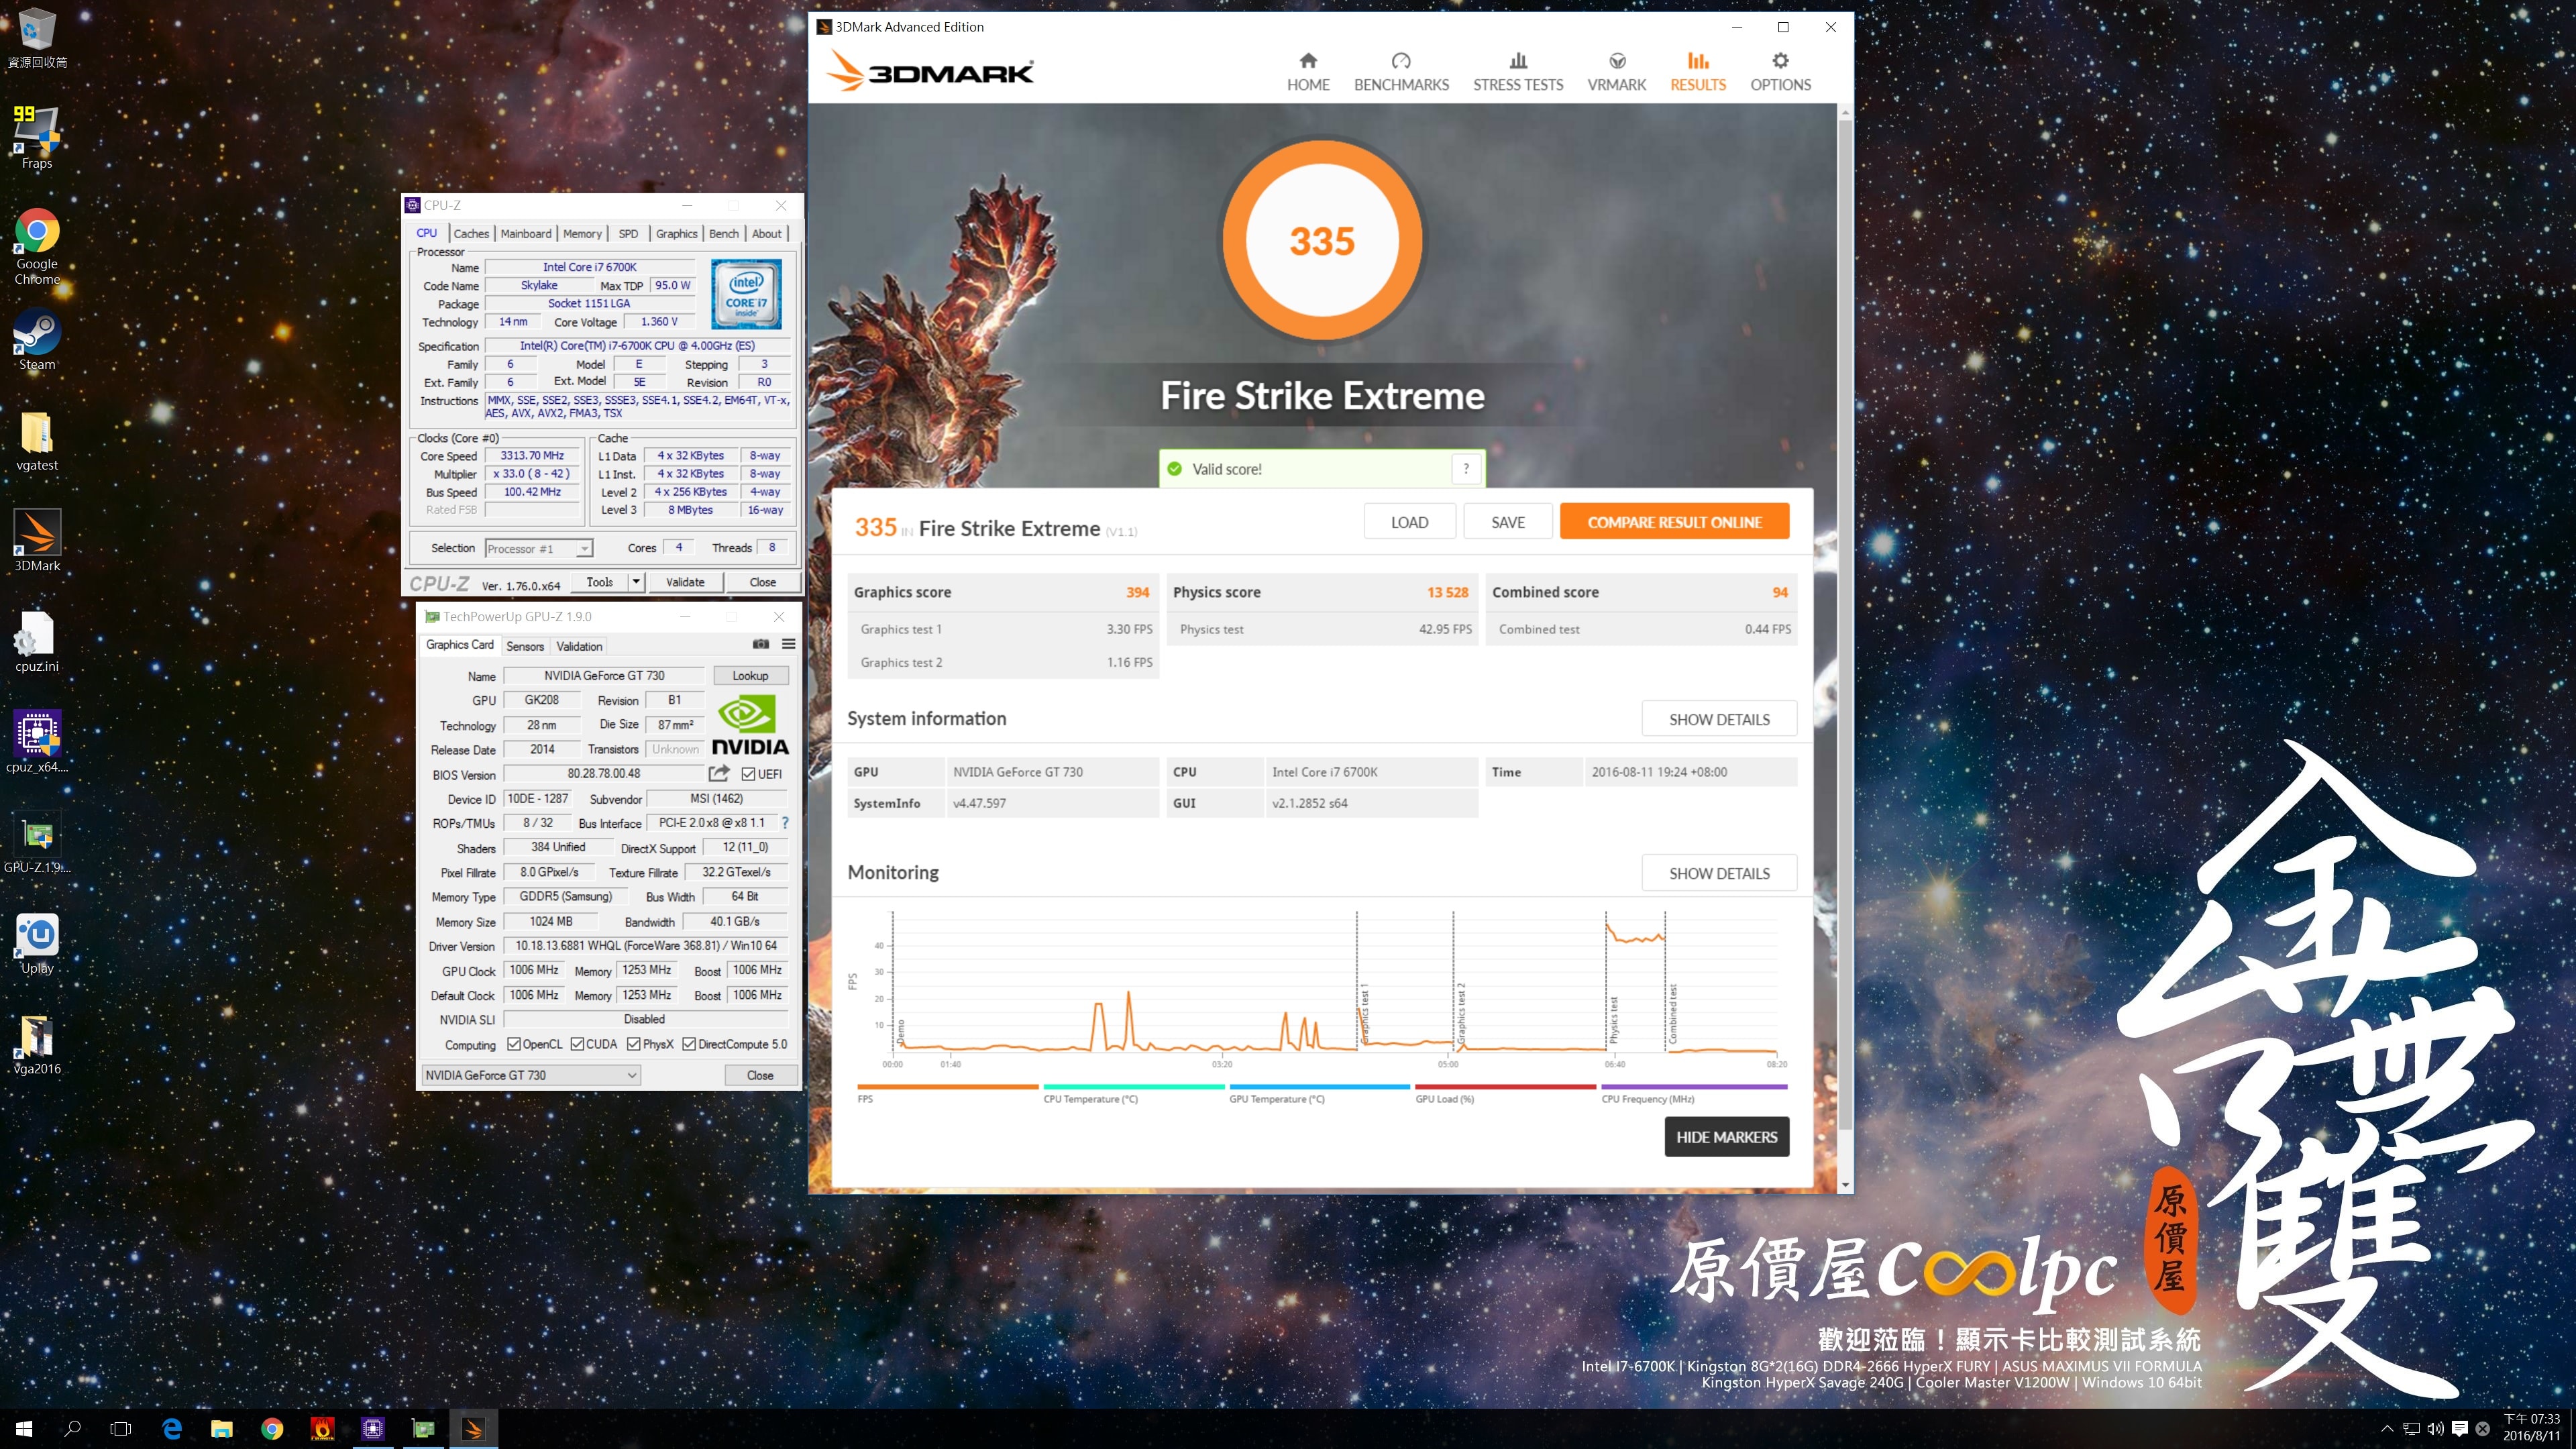Open STRESS TESTS in 3DMark

1518,72
